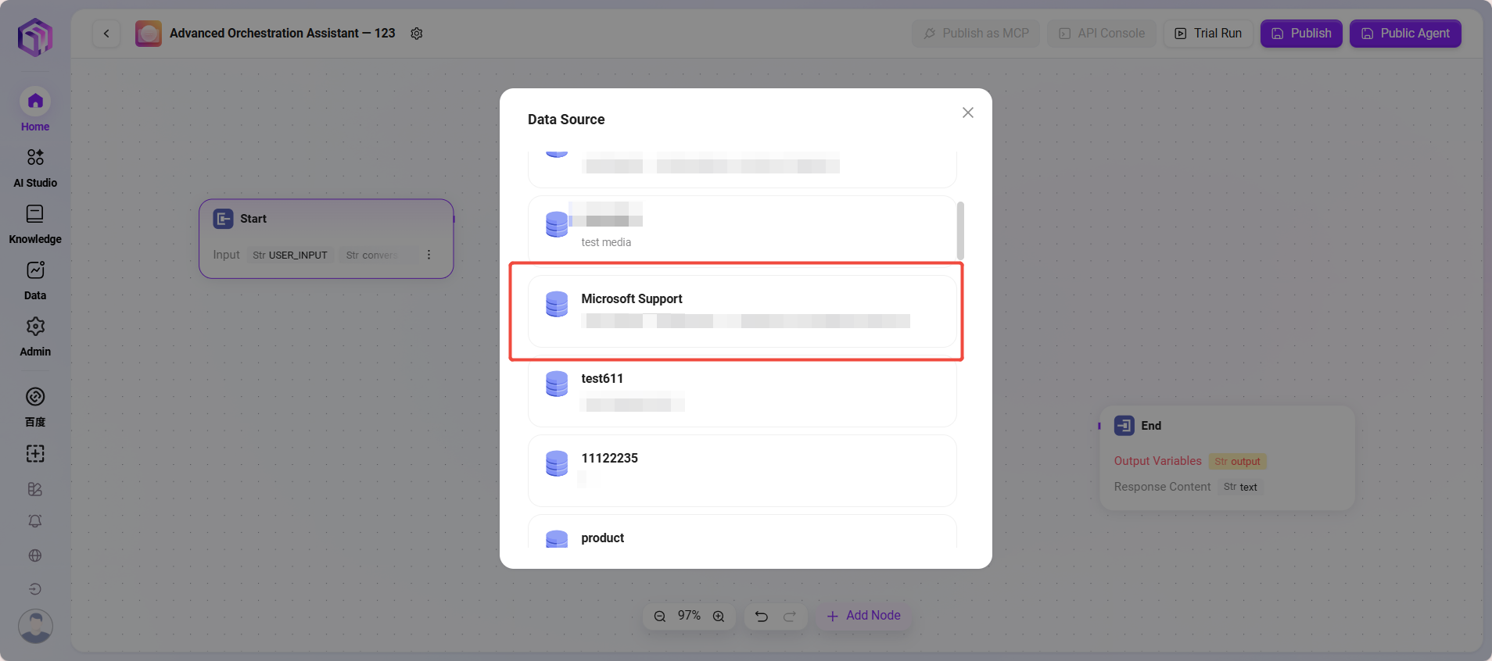Viewport: 1492px width, 661px height.
Task: Click the Publish button
Action: (x=1300, y=34)
